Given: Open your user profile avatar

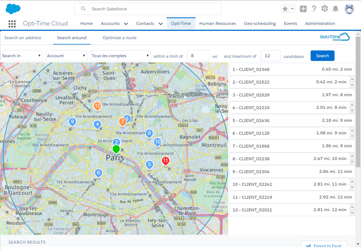Looking at the screenshot, I should click(x=348, y=8).
